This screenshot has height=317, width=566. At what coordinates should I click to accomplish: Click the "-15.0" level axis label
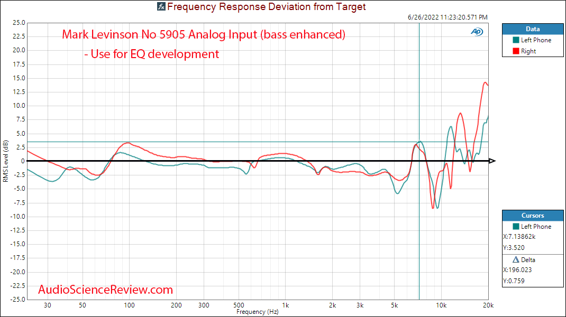(18, 244)
